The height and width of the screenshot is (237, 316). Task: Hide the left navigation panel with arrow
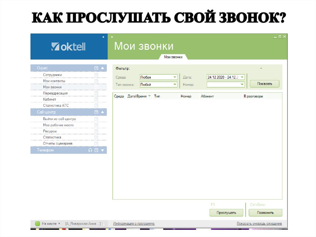[103, 37]
